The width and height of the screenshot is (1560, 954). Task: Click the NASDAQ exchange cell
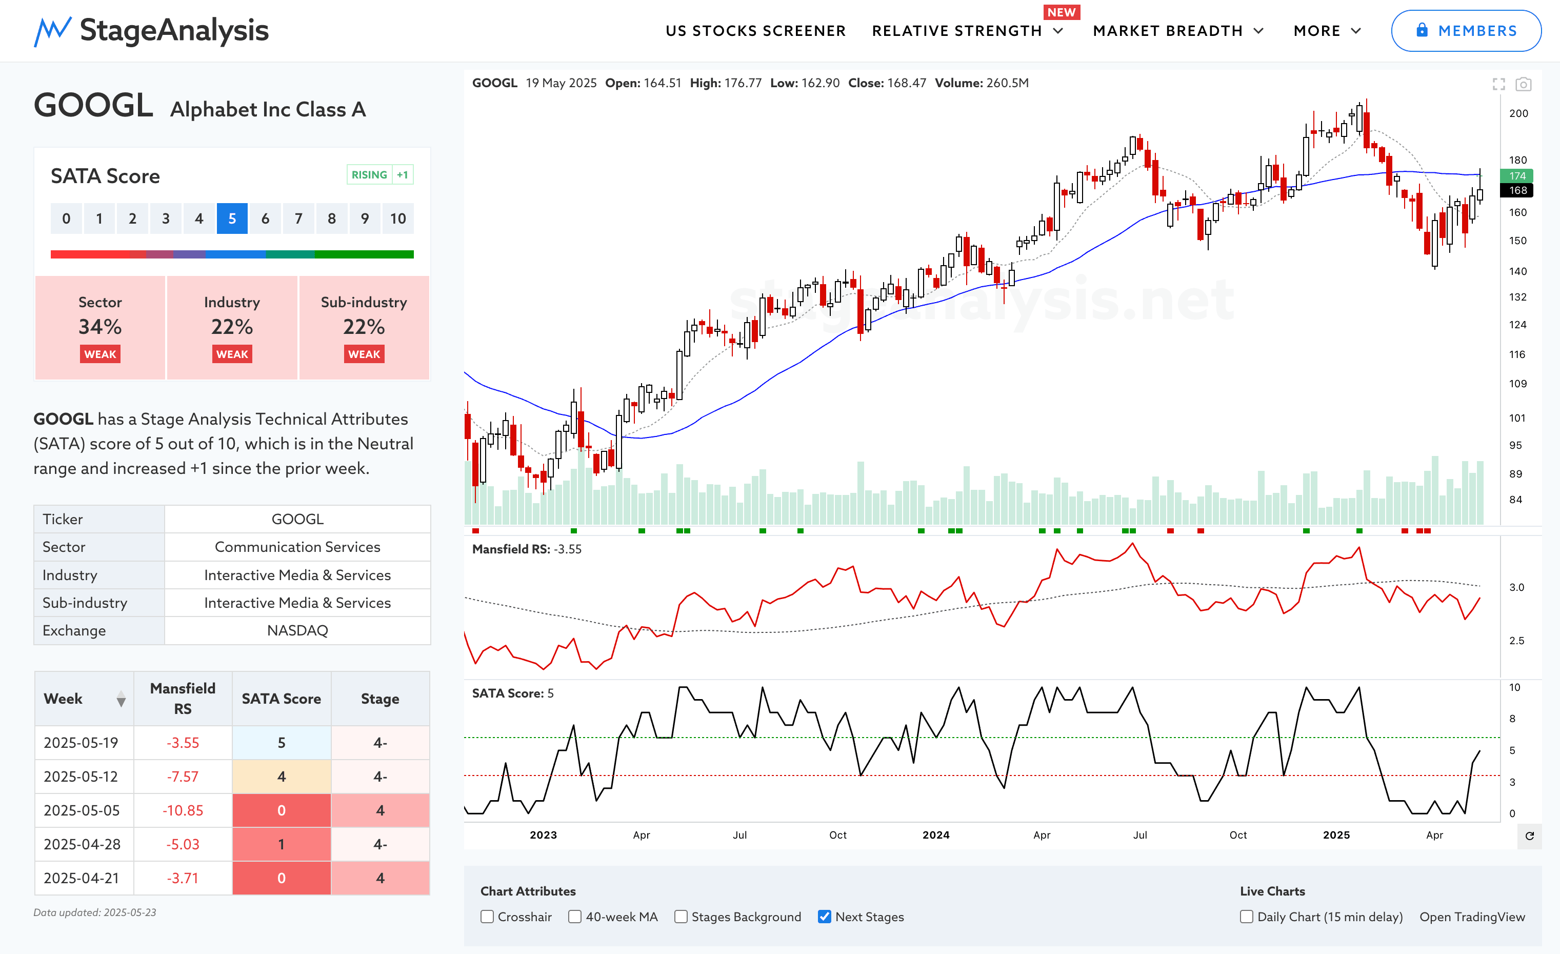[297, 630]
